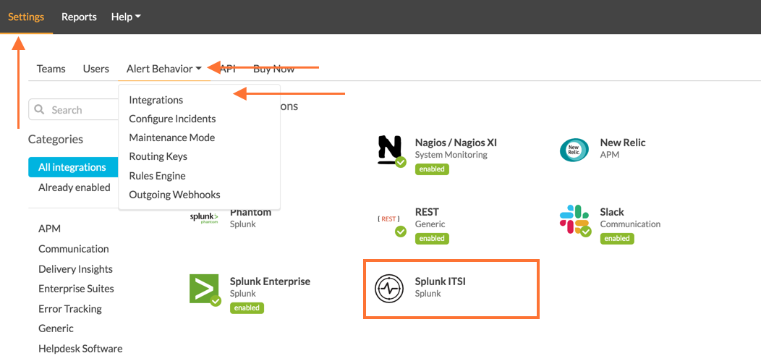Viewport: 761px width, 356px height.
Task: Filter integrations by APM category
Action: pos(49,229)
